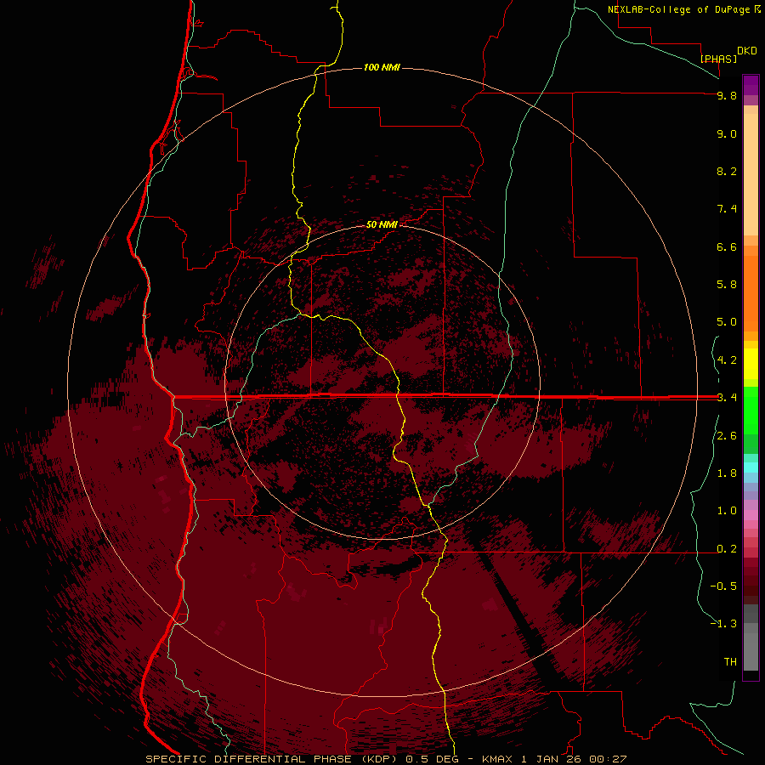Screen dimensions: 765x765
Task: Click the 5.0 value on color scale
Action: (x=727, y=322)
